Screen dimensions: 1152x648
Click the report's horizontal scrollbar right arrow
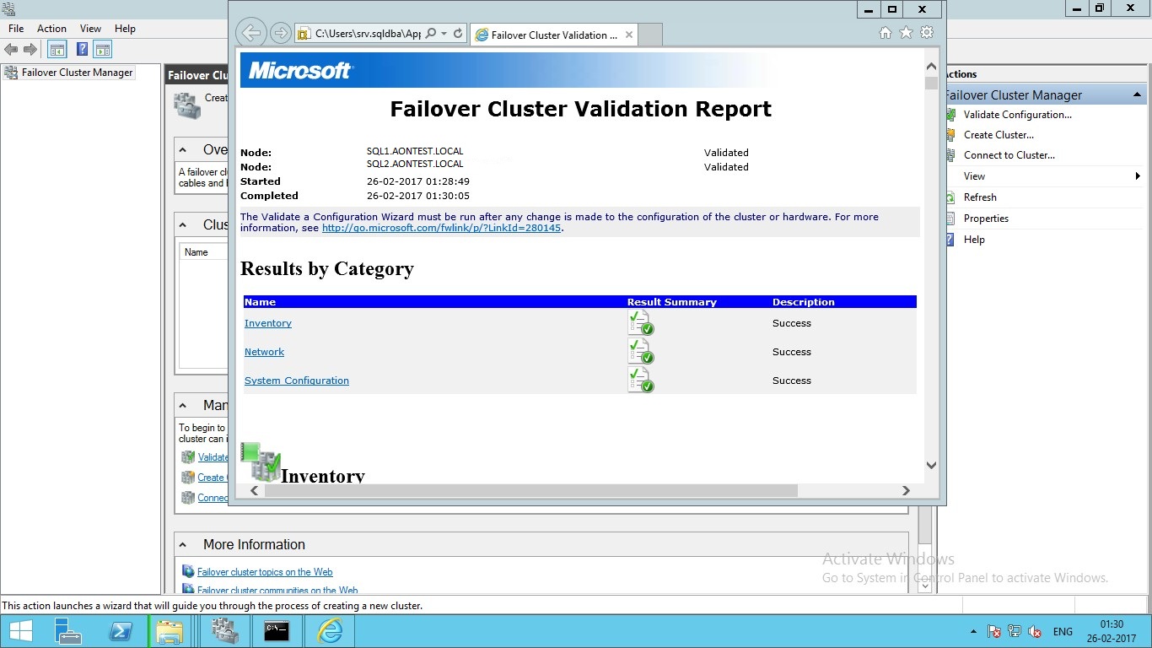click(x=906, y=490)
